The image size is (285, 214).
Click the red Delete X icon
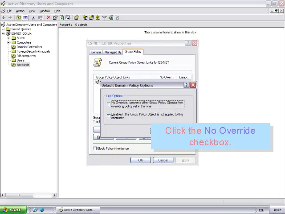coord(48,18)
